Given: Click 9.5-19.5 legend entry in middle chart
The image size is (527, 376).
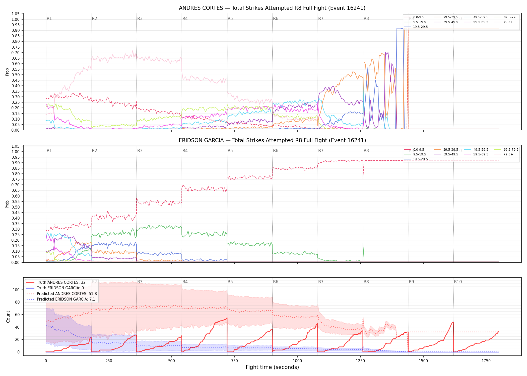Looking at the screenshot, I should (415, 154).
